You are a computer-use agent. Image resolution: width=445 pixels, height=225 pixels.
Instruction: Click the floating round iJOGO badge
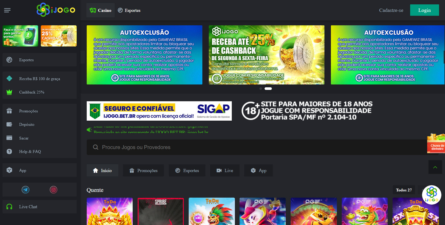point(431,195)
